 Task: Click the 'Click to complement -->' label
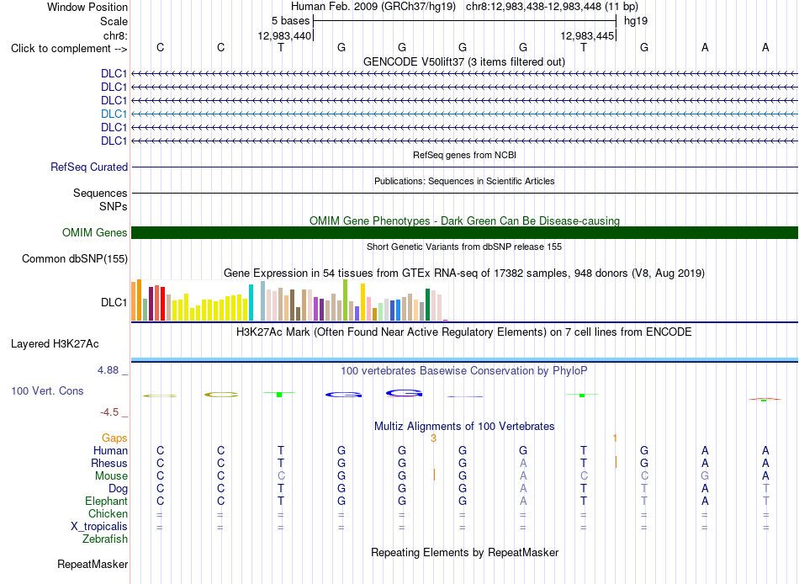(69, 49)
